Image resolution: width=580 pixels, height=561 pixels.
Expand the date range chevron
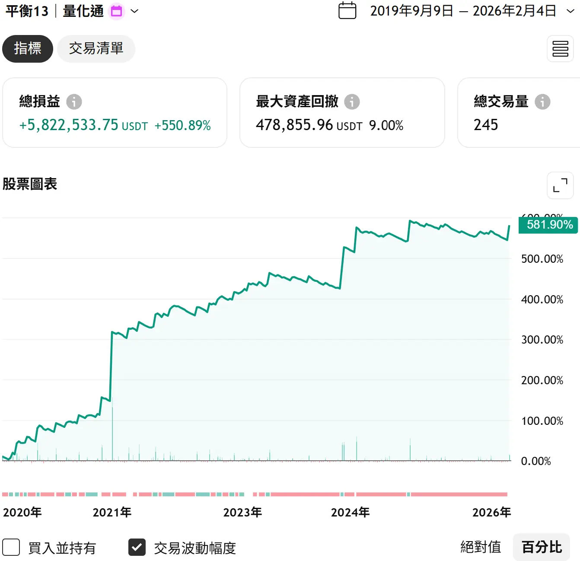pos(570,11)
